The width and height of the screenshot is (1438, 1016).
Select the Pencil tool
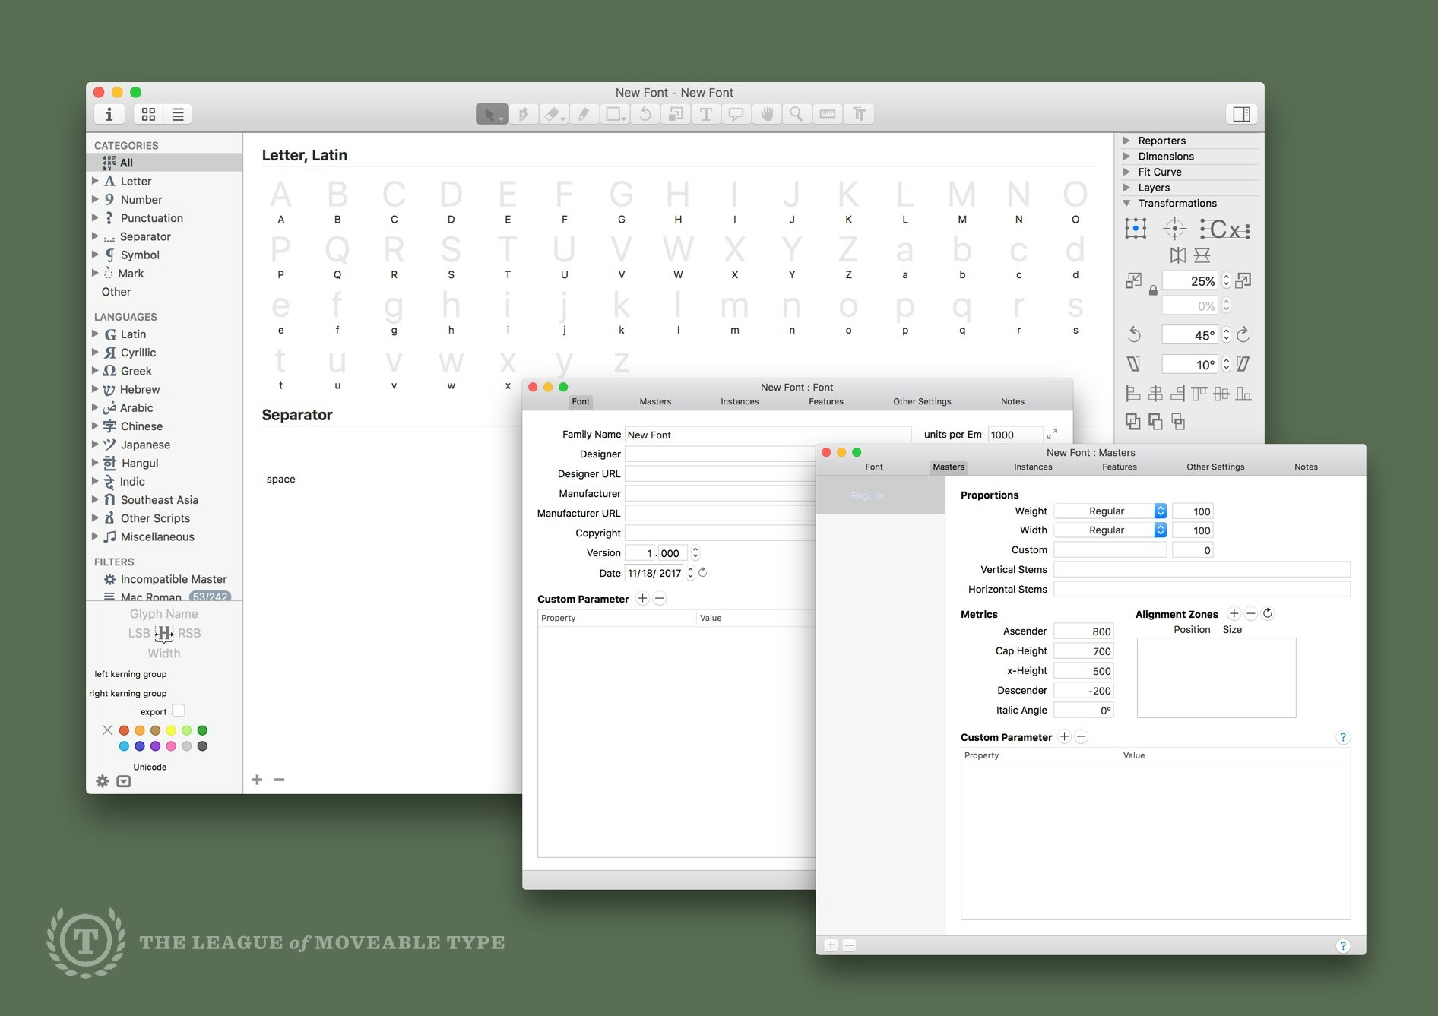(x=584, y=114)
